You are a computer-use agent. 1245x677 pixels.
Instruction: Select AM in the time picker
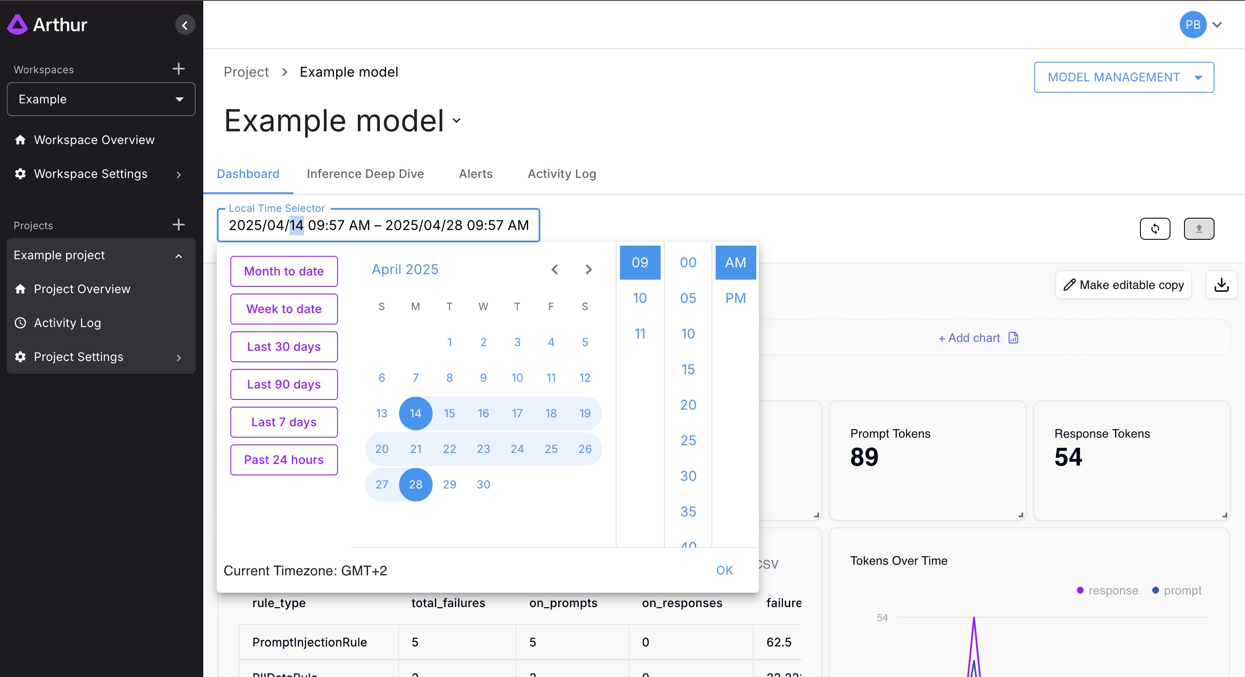point(735,263)
